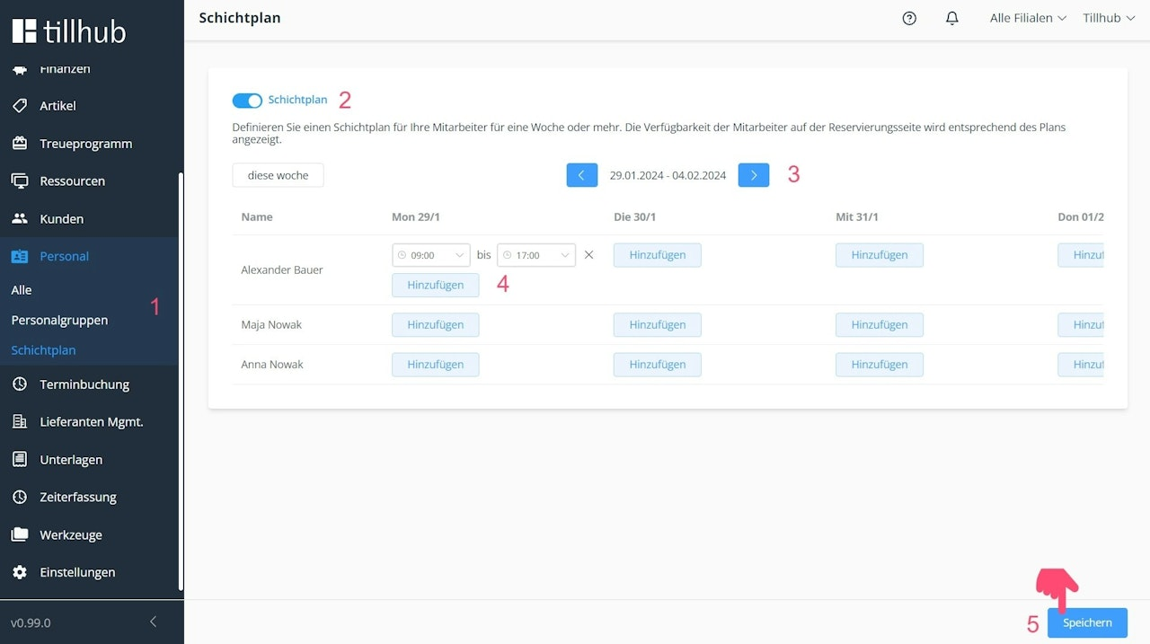
Task: Open the notifications bell icon
Action: 952,18
